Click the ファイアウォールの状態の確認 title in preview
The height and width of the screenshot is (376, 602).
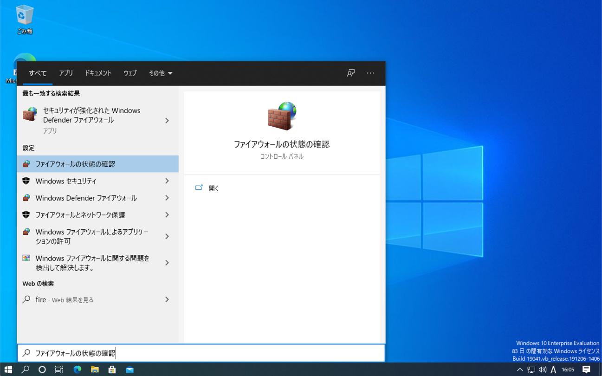tap(282, 144)
